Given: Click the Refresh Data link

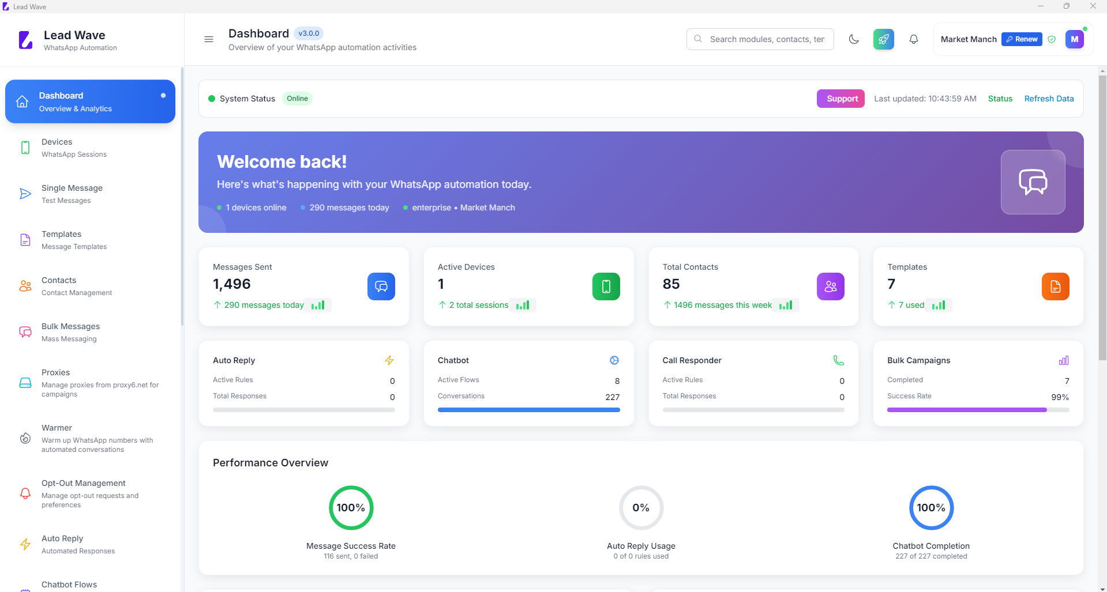Looking at the screenshot, I should click(1048, 99).
